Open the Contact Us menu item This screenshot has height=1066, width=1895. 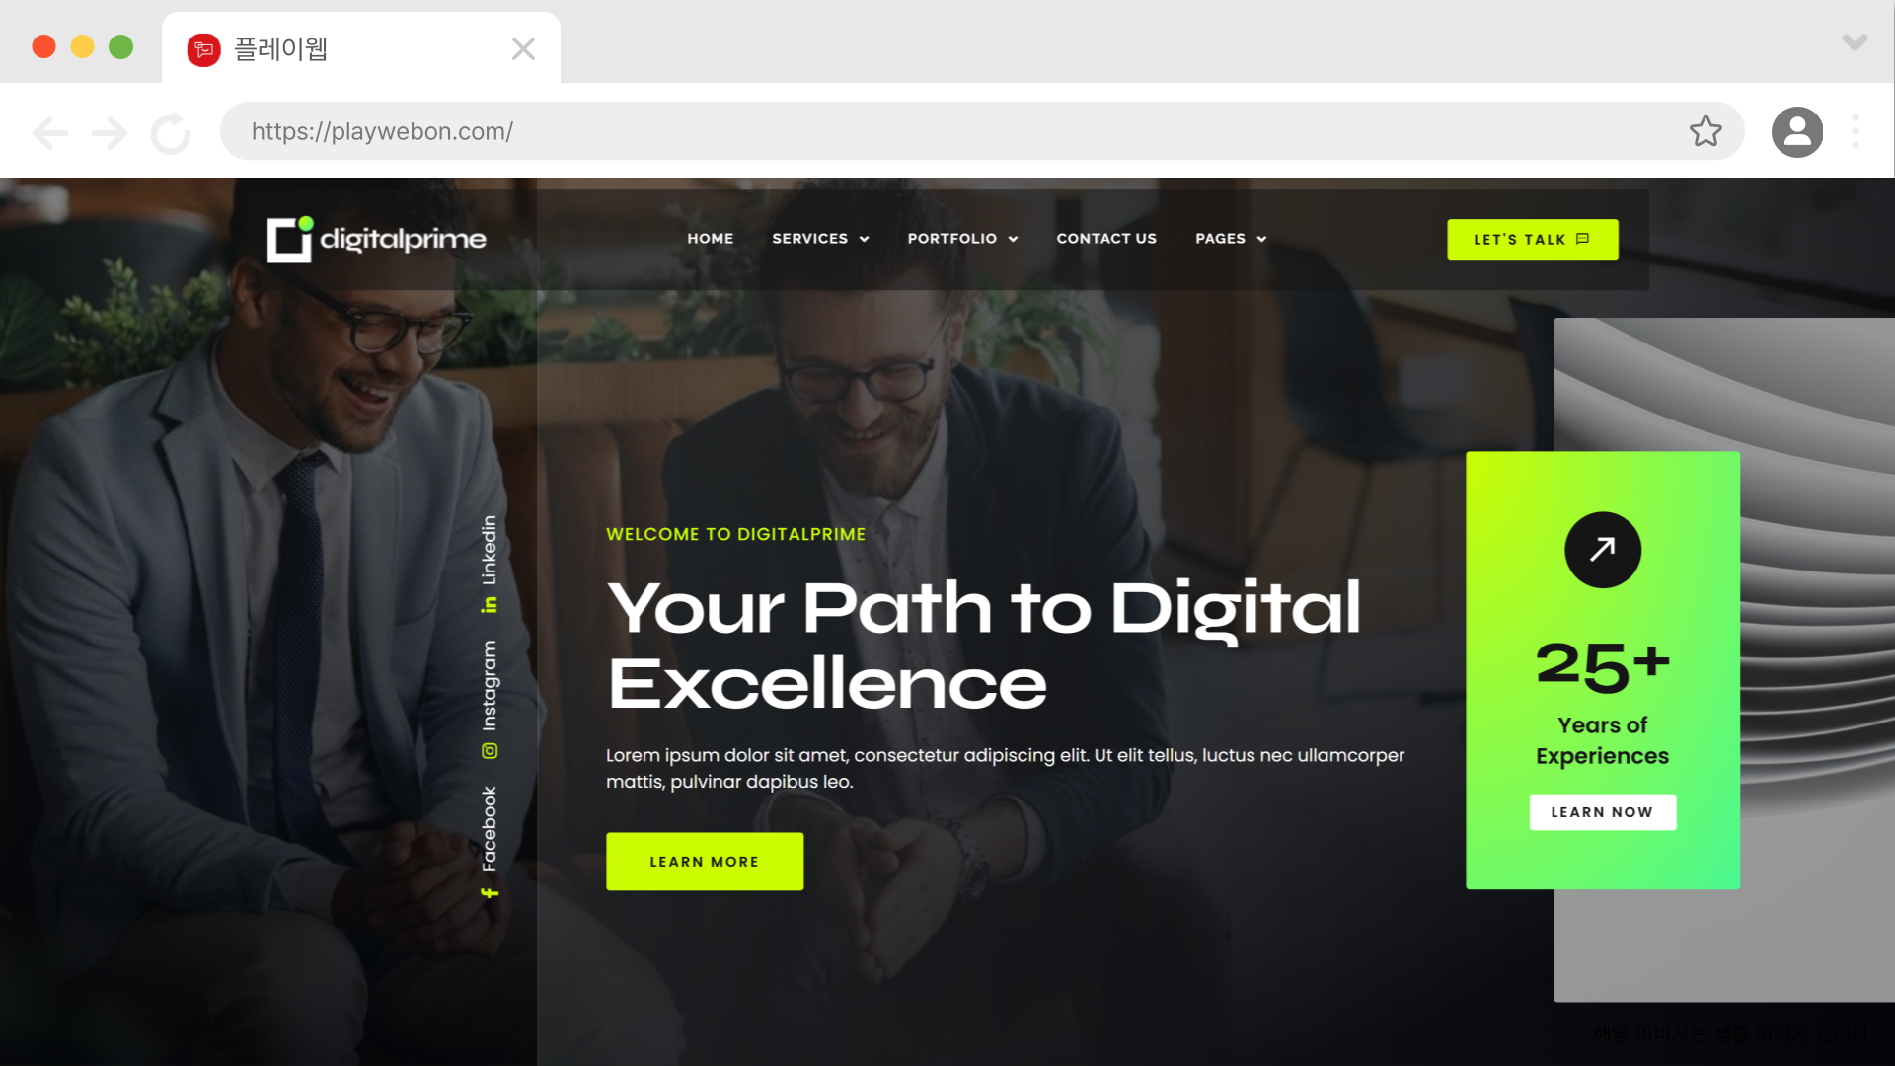[x=1106, y=239]
